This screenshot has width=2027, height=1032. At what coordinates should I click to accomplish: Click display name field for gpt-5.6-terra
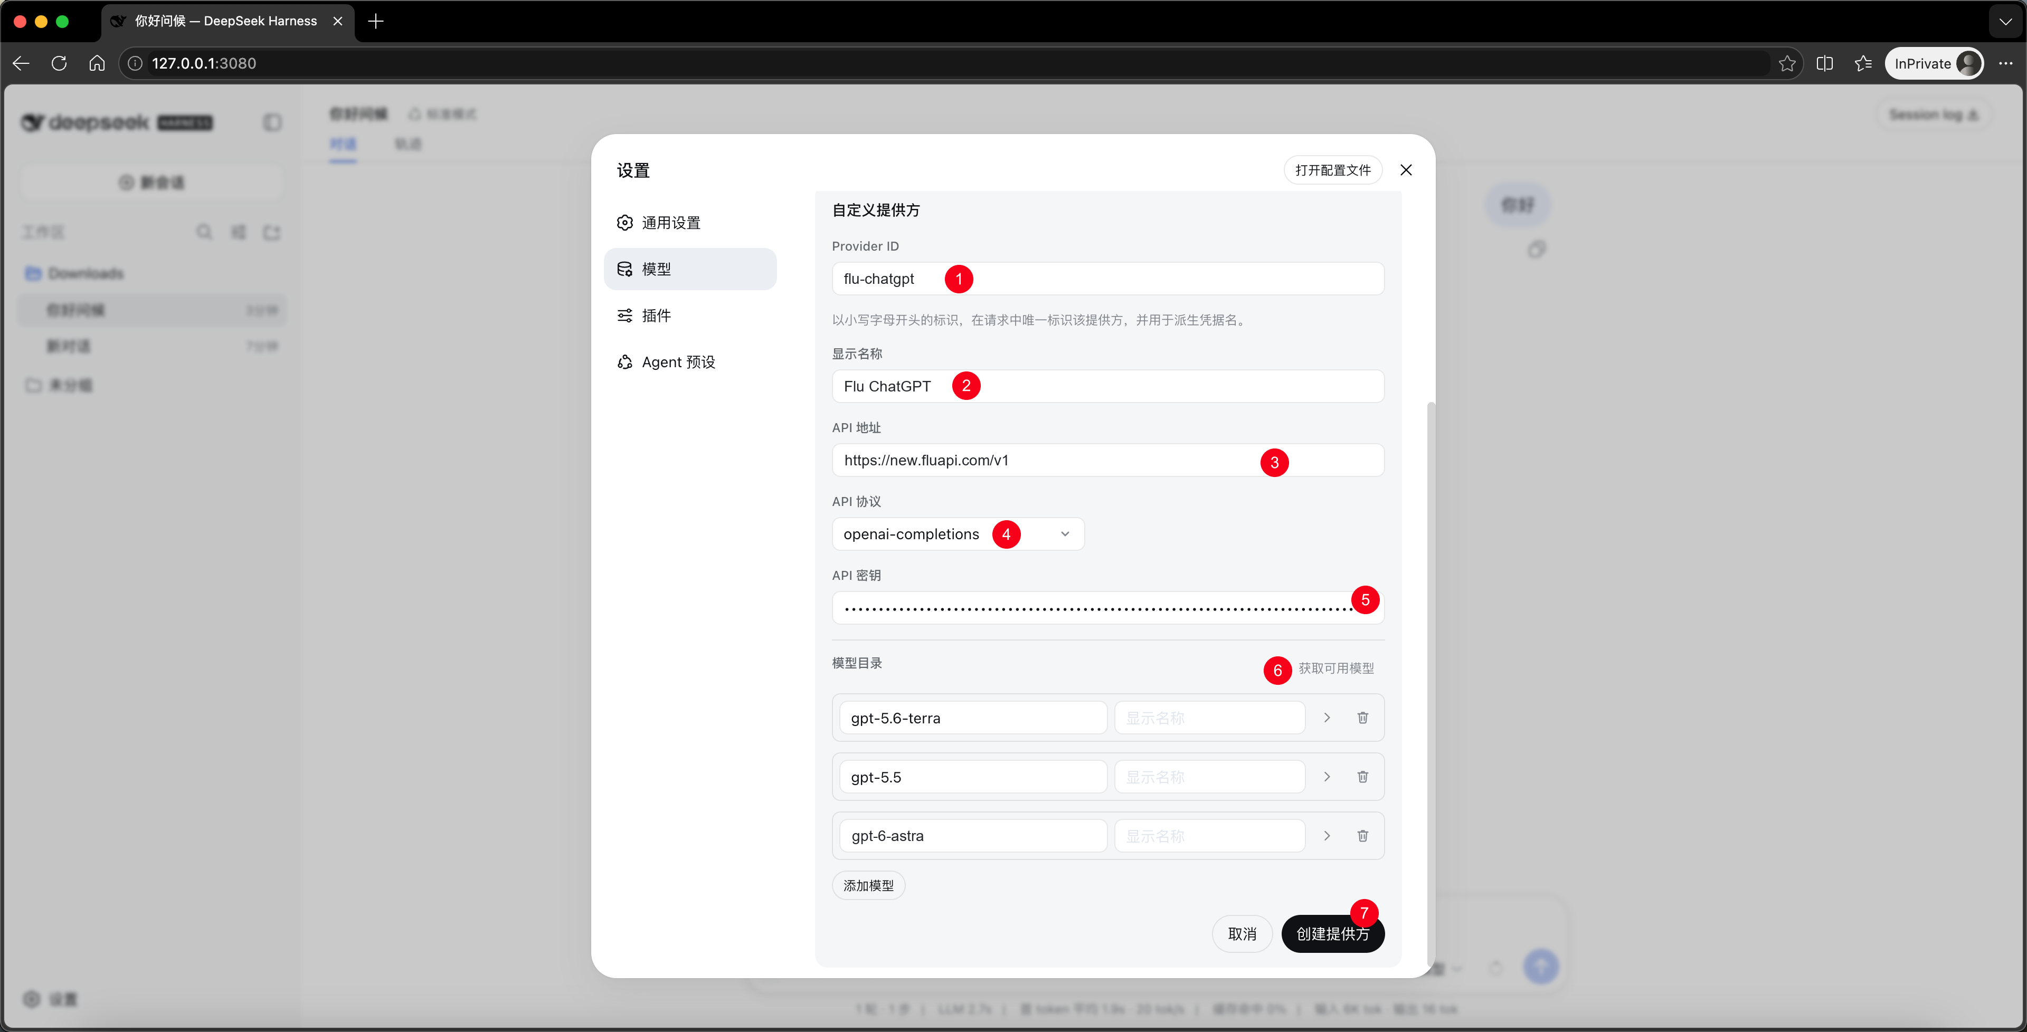click(x=1209, y=718)
